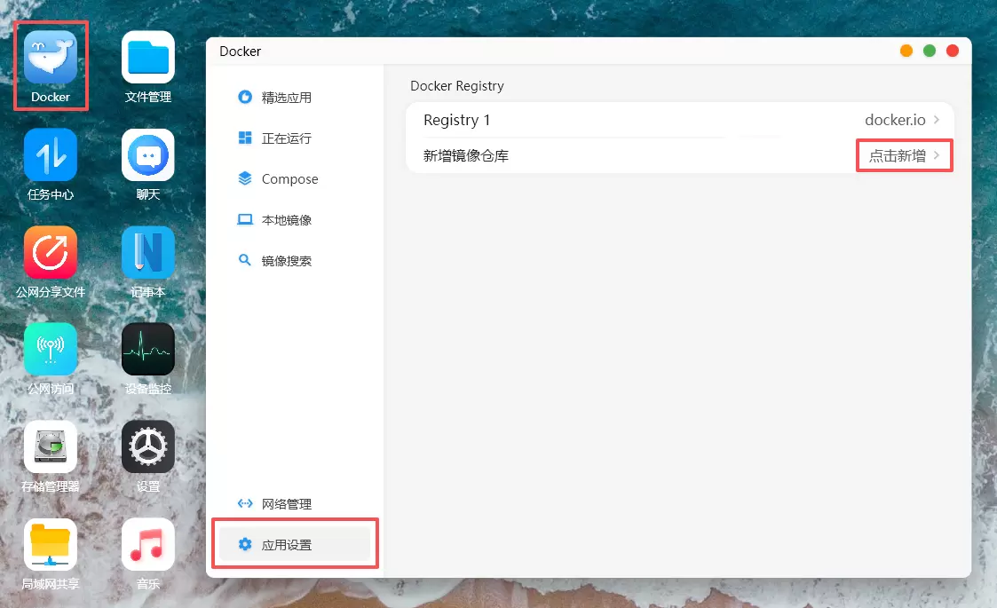Open 记事本 notepad app icon
The height and width of the screenshot is (608, 997).
pos(147,253)
